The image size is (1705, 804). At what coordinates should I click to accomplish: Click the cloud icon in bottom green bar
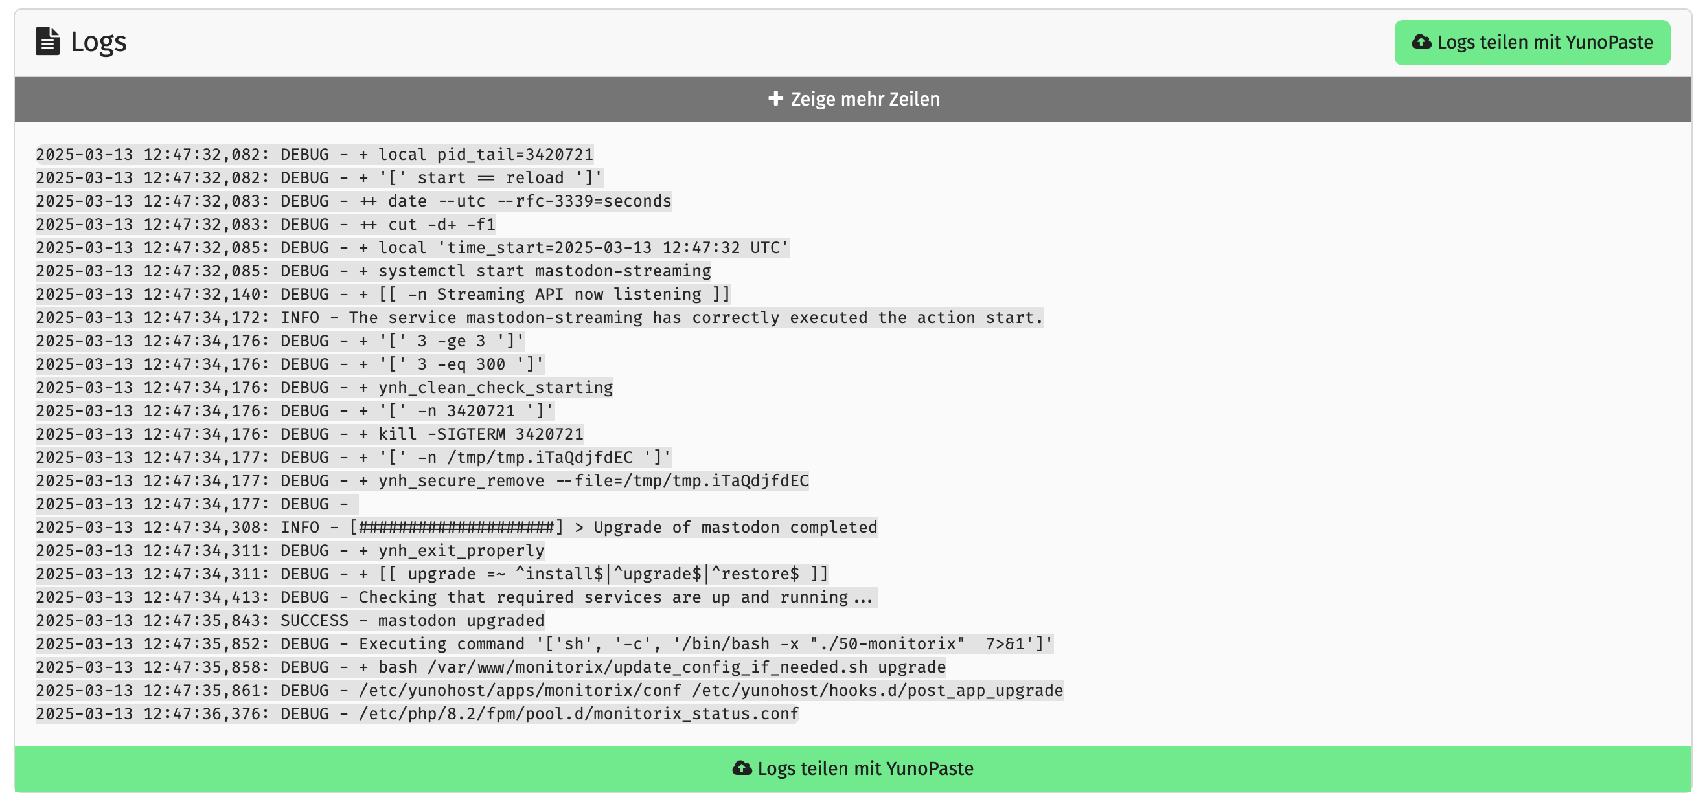(742, 768)
